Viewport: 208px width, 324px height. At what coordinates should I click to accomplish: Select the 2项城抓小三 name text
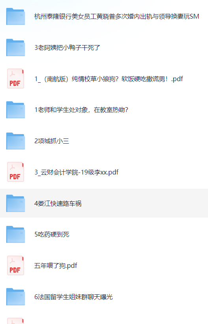pyautogui.click(x=52, y=141)
